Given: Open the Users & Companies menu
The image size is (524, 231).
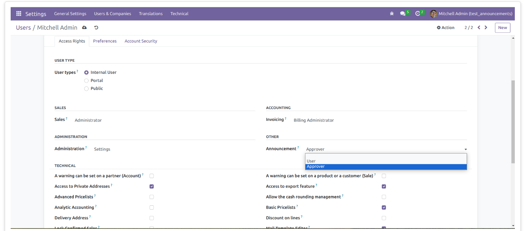Looking at the screenshot, I should (x=112, y=14).
